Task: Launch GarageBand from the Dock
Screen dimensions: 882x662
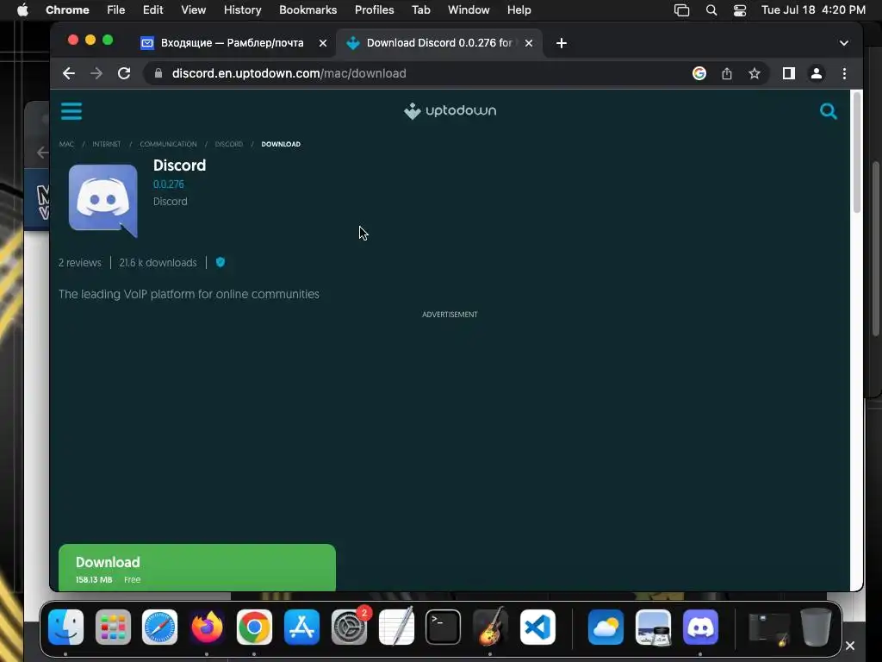Action: tap(490, 627)
